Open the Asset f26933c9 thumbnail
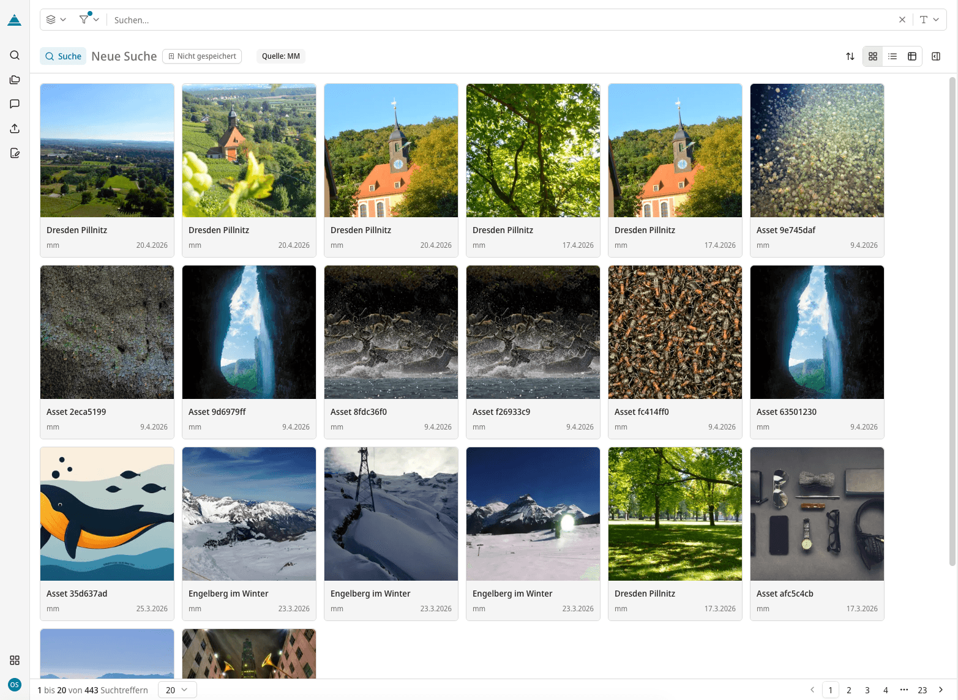This screenshot has width=958, height=700. tap(533, 332)
